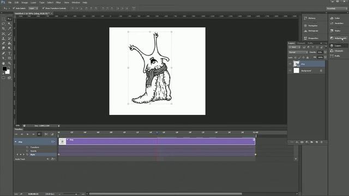Play the timeline animation
Image resolution: width=349 pixels, height=196 pixels.
(x=28, y=134)
